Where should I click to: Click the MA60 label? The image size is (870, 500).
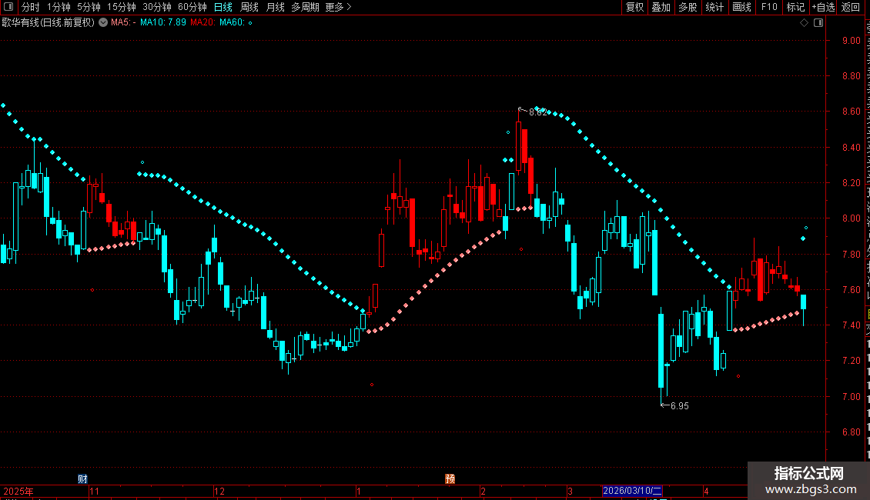click(x=232, y=22)
